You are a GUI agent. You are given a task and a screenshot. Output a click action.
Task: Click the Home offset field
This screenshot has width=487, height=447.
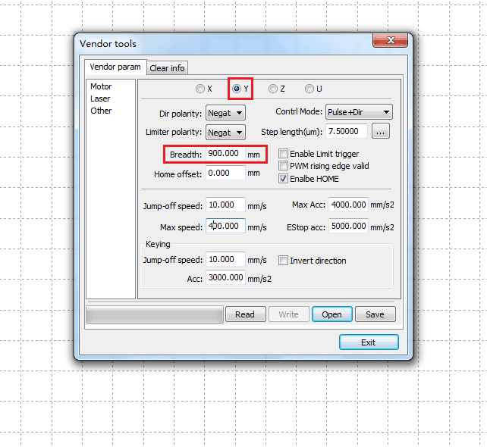tap(225, 173)
